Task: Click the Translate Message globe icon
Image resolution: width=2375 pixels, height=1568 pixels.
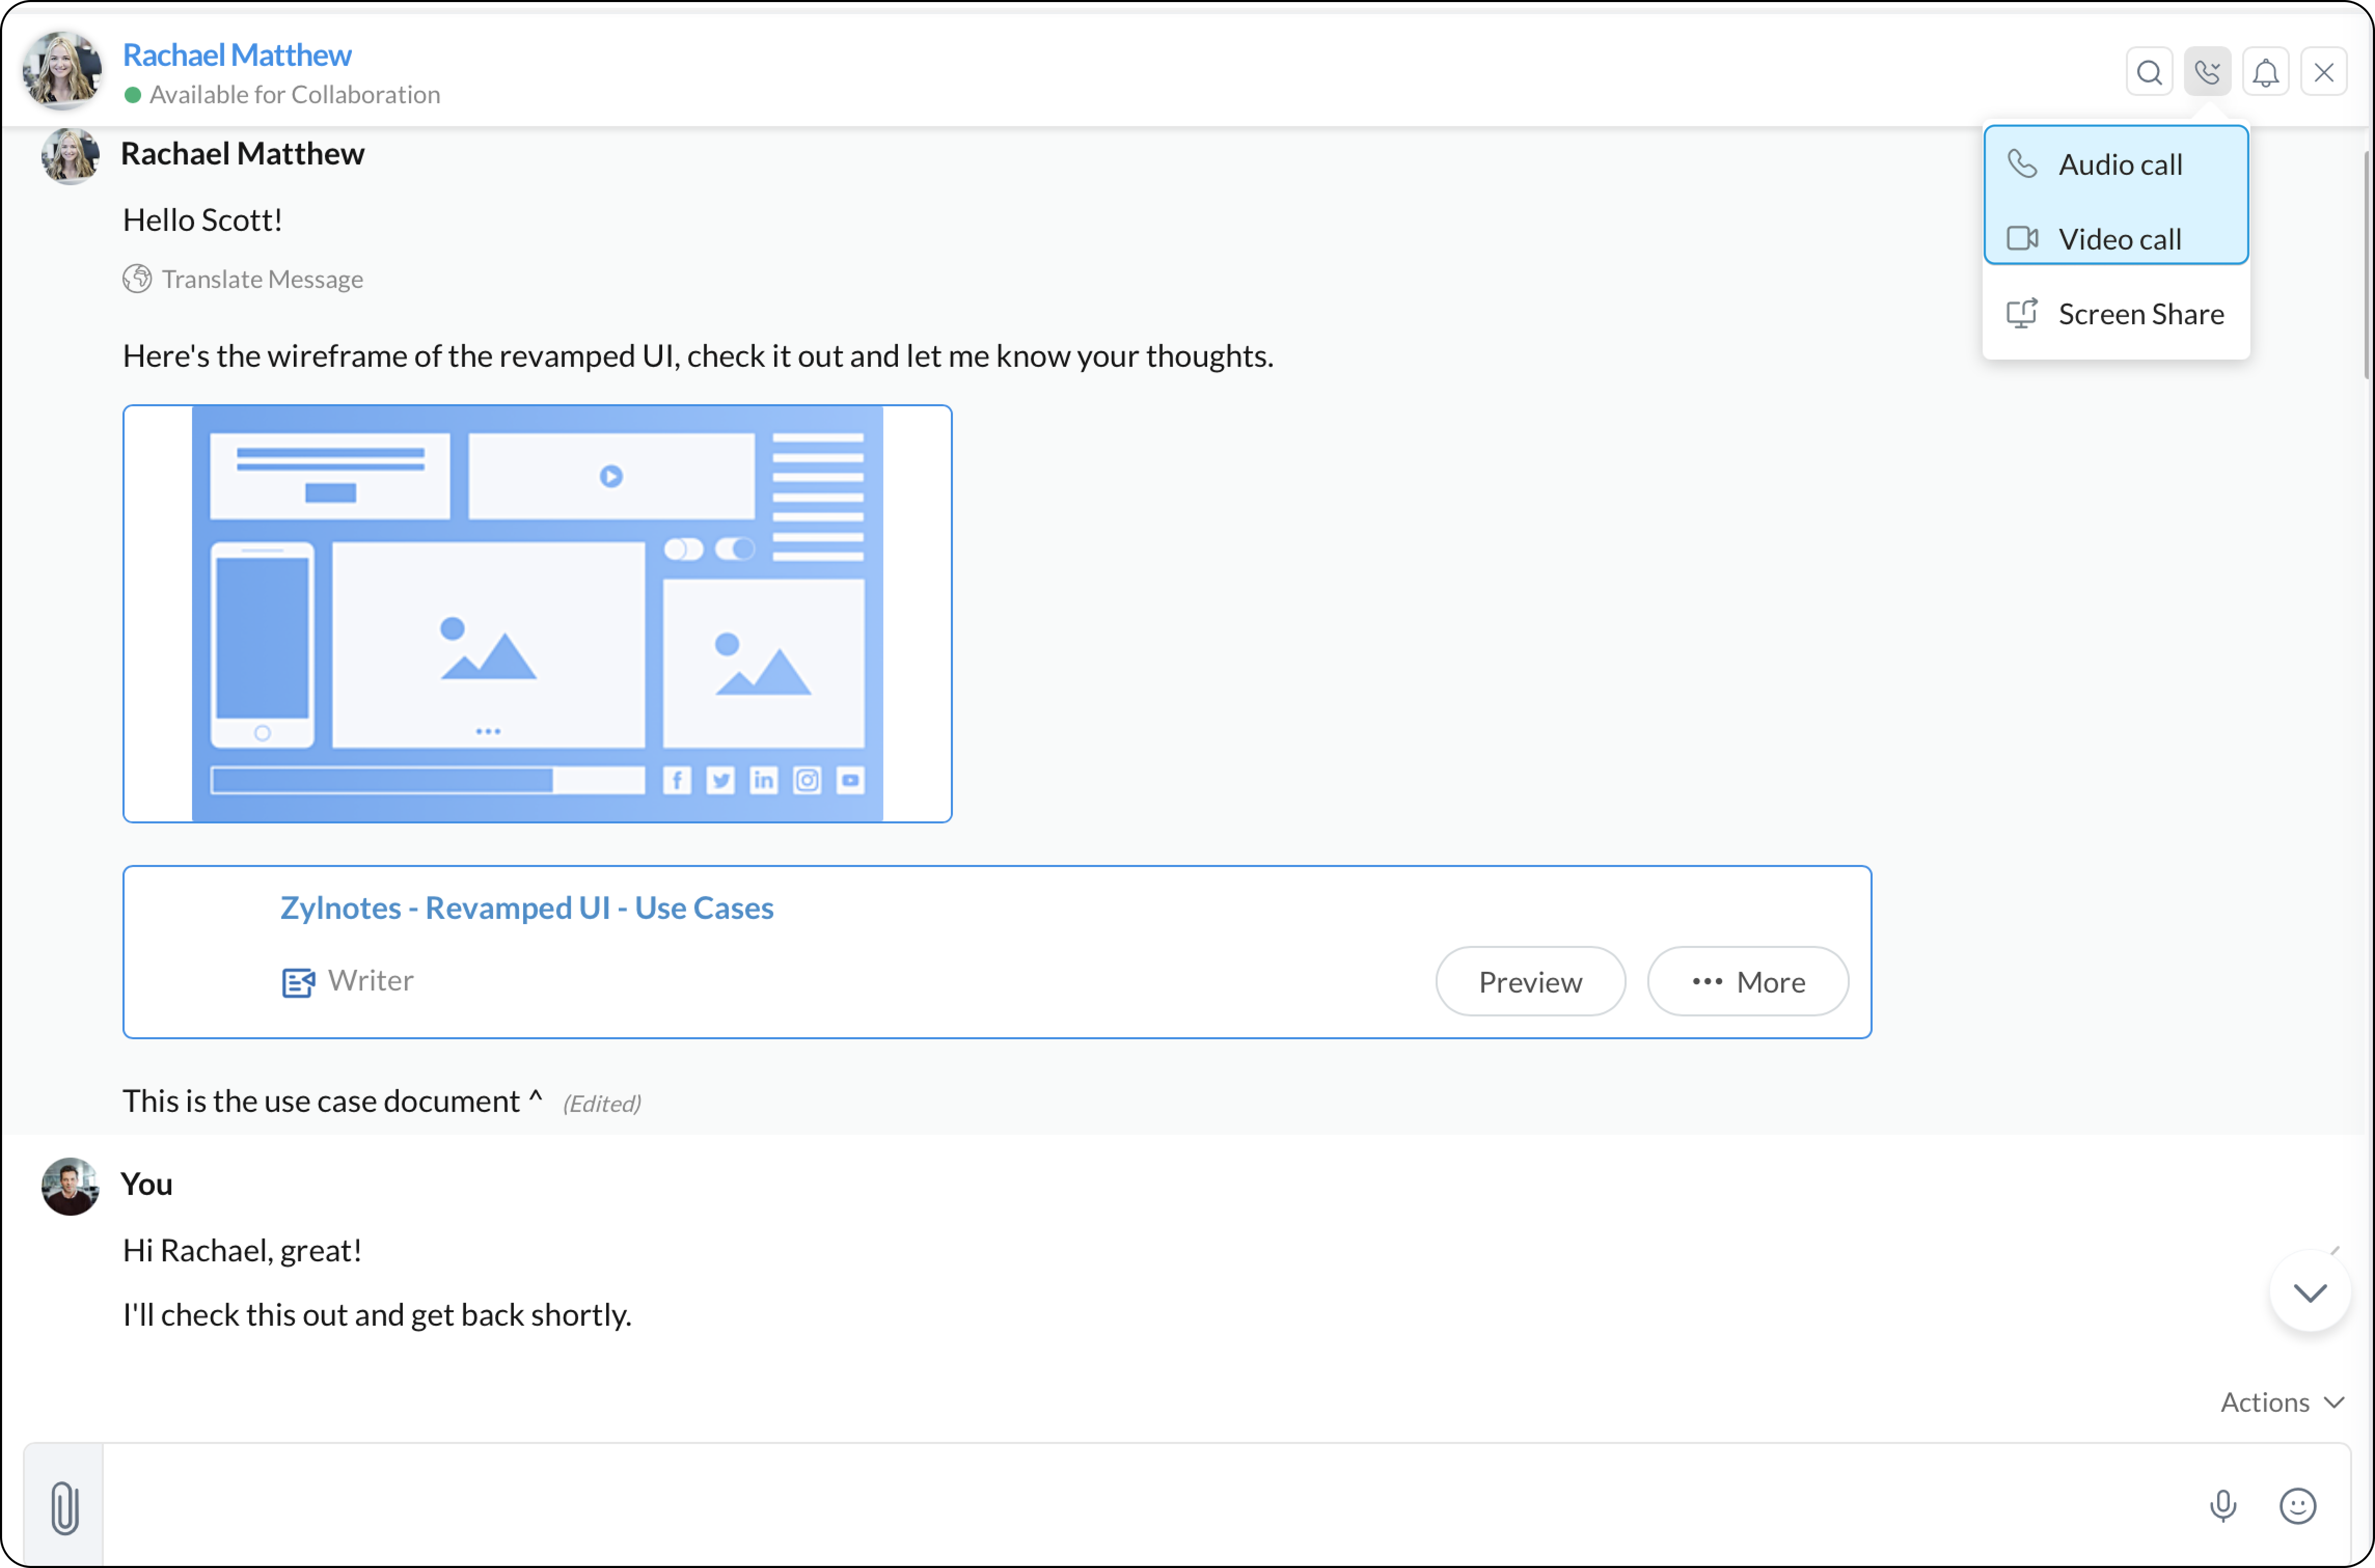Action: [x=137, y=278]
